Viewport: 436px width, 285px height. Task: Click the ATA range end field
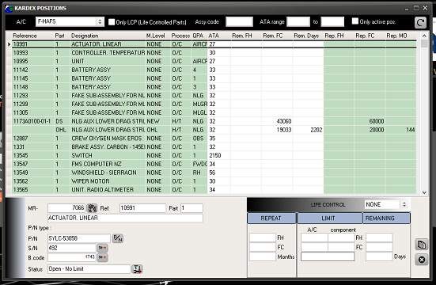332,21
